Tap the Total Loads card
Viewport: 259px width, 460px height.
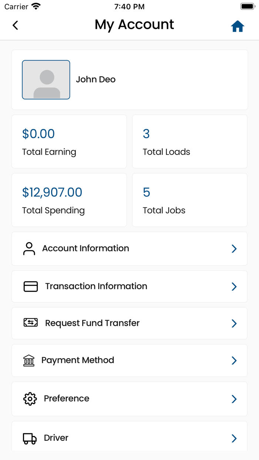190,142
